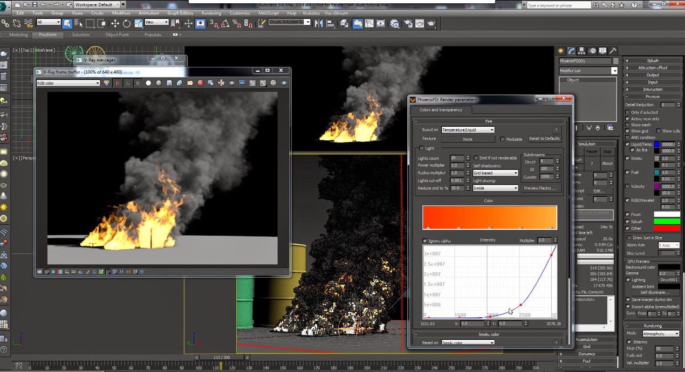Save image from V-Ray frame buffer
This screenshot has height=372, width=685.
169,83
